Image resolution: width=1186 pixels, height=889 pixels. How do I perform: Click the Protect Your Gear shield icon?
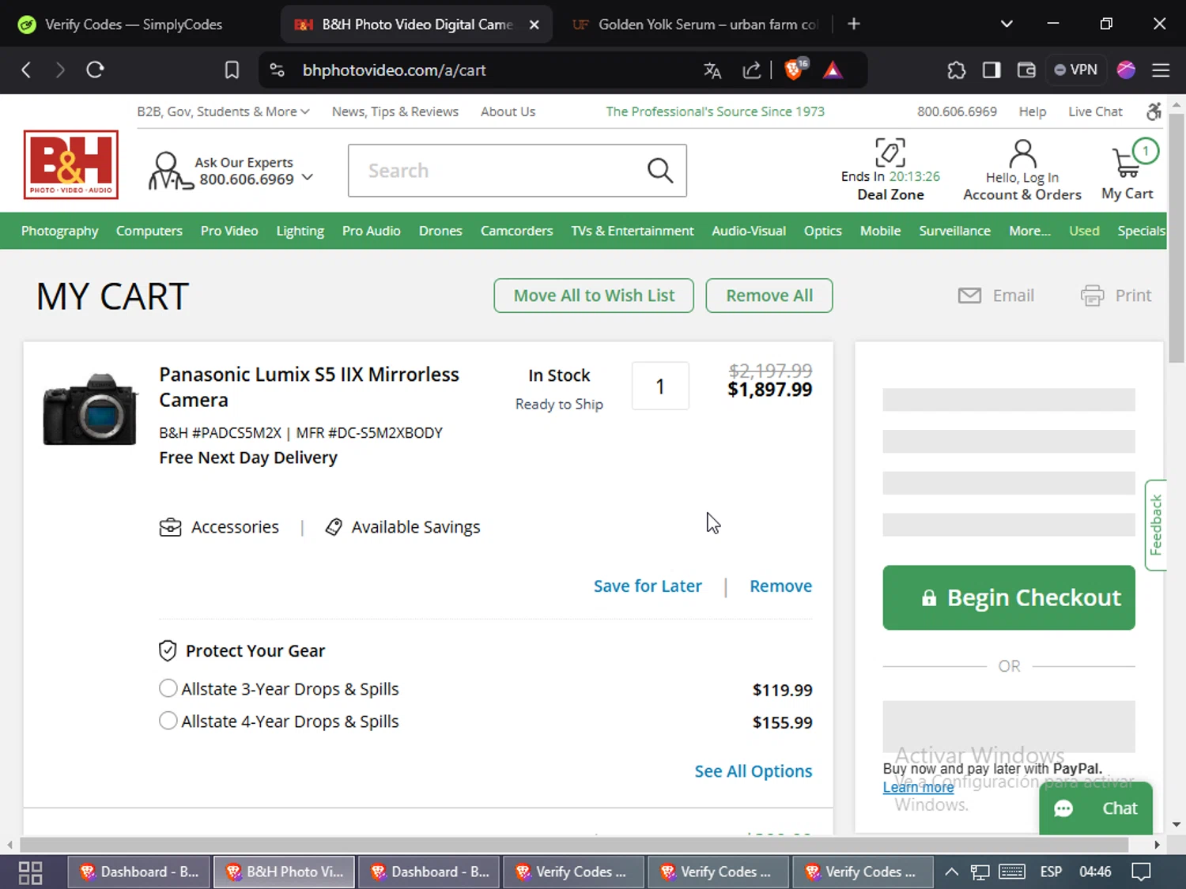(x=168, y=651)
